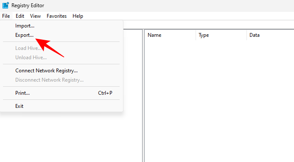Open the Edit menu
The width and height of the screenshot is (294, 162).
tap(20, 16)
